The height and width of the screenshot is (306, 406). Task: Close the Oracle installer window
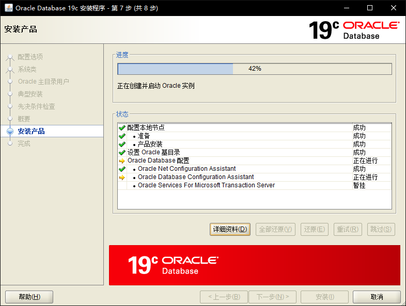pyautogui.click(x=393, y=8)
